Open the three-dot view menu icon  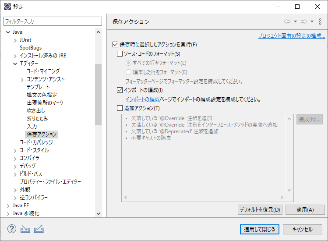click(320, 21)
